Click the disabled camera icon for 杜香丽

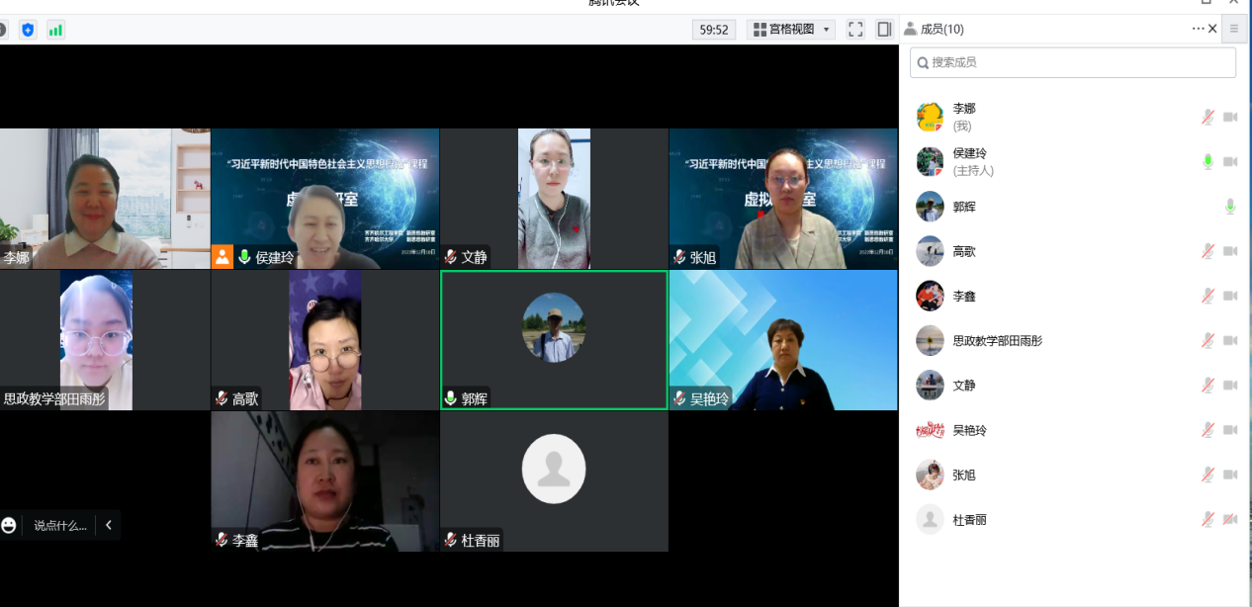[x=1230, y=519]
